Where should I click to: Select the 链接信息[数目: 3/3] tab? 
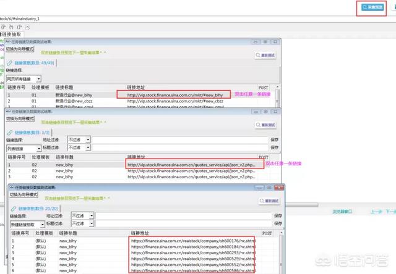[29, 133]
